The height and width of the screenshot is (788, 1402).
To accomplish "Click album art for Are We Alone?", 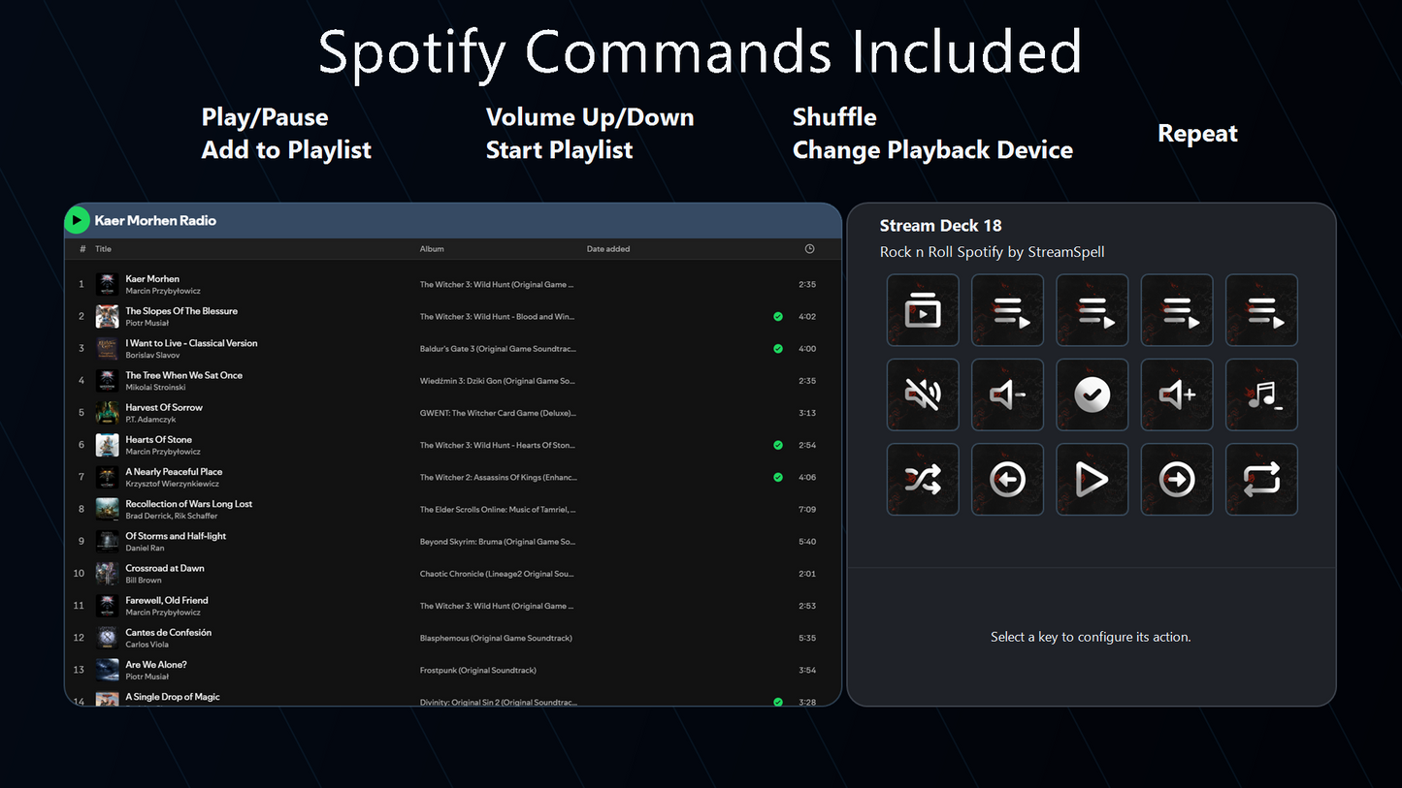I will coord(108,670).
